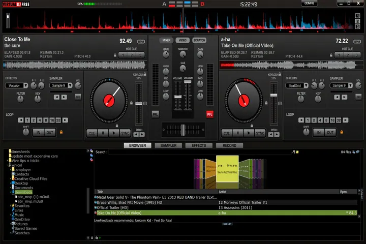
Task: Expand the Music folder node
Action: pyautogui.click(x=11, y=215)
